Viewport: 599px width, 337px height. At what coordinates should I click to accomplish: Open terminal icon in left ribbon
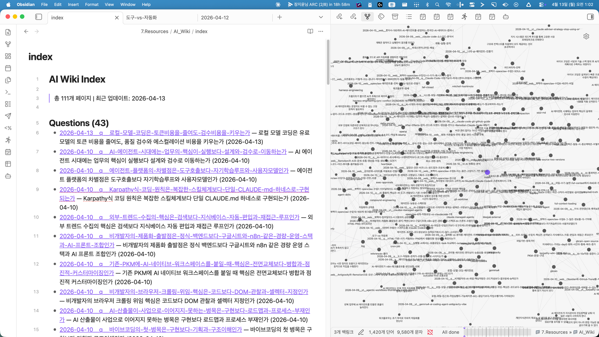(x=8, y=92)
